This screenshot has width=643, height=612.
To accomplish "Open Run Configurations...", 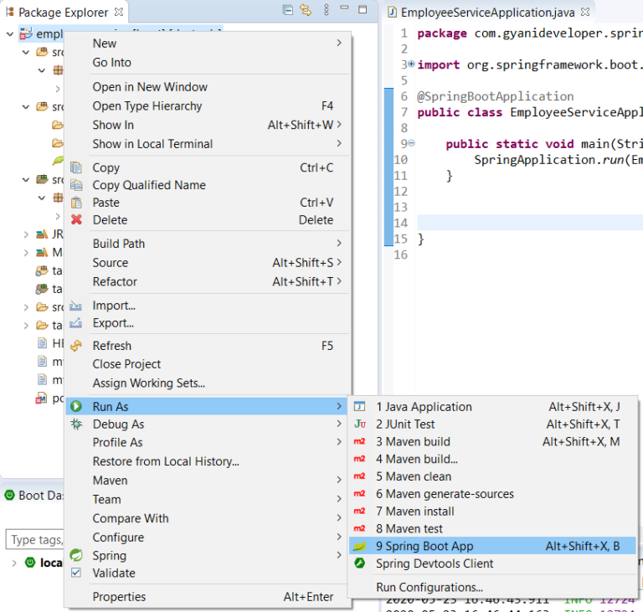I will (x=492, y=587).
